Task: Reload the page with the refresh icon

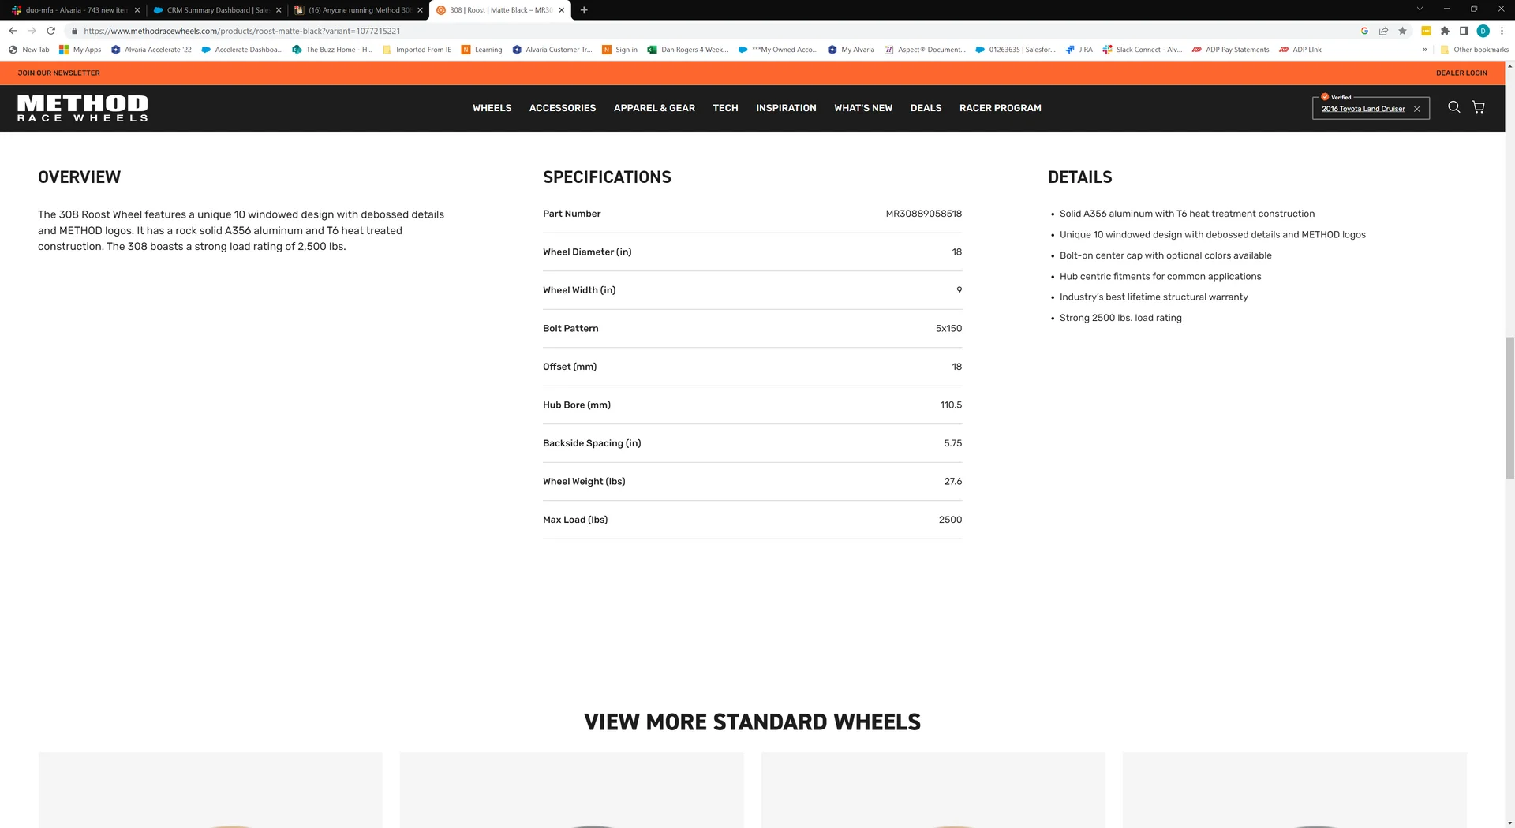Action: point(51,31)
